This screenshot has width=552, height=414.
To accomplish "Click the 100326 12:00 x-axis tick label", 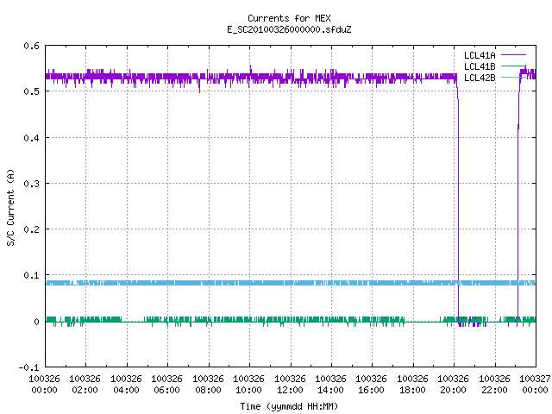I will pos(290,385).
